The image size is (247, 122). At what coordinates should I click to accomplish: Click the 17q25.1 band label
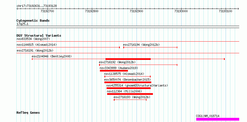pos(22,24)
